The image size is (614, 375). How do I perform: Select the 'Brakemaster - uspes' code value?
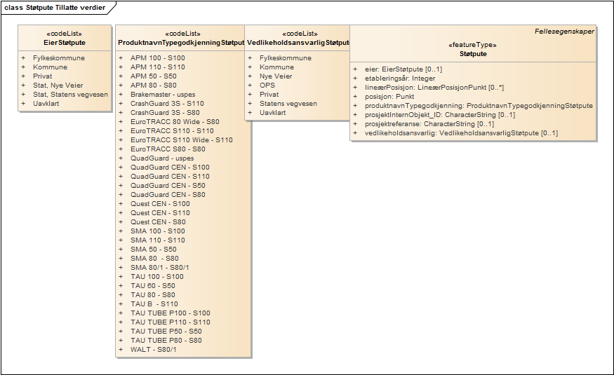[163, 95]
